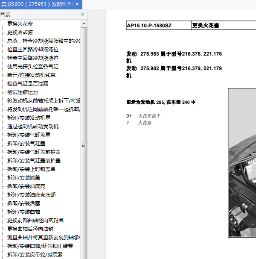The height and width of the screenshot is (259, 256).
Task: Click the engine bay photo
Action: [242, 163]
